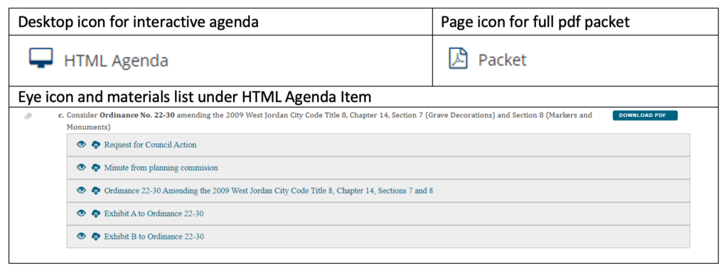Click the Download PDF button
This screenshot has width=728, height=273.
tap(645, 115)
